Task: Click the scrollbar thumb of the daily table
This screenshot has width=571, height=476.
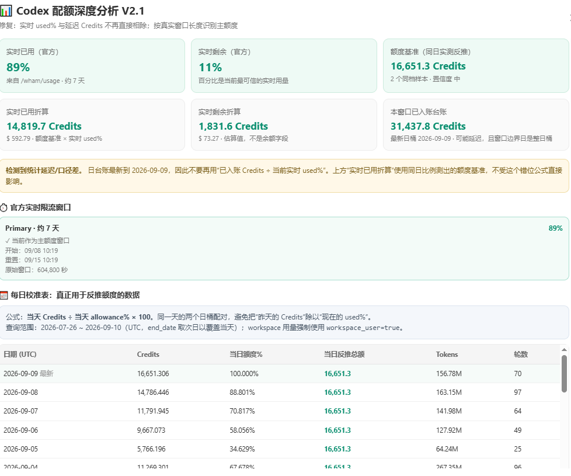Action: [564, 373]
